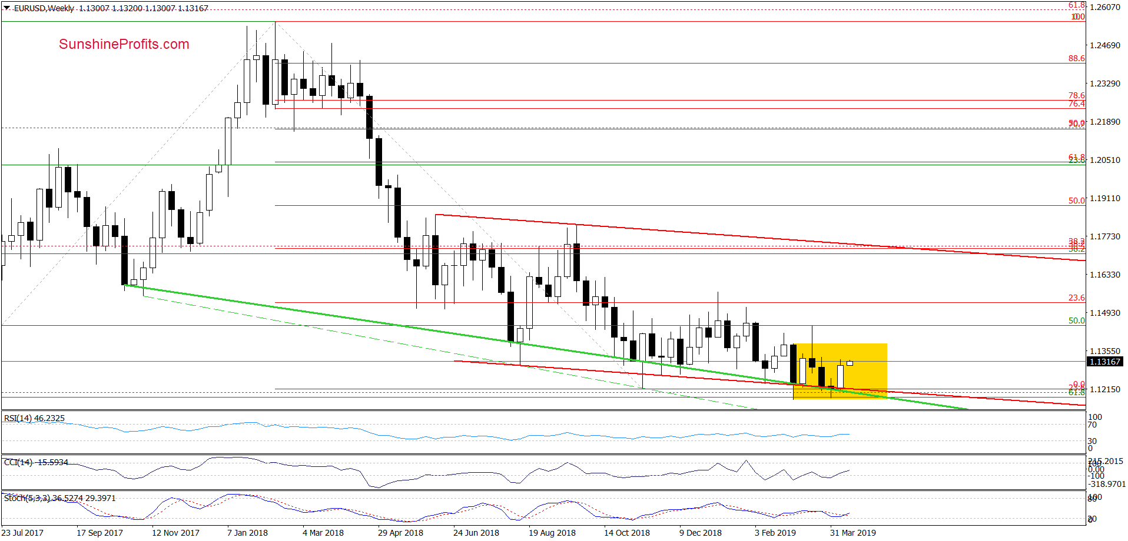Select the red 23.6 label near 1.14930
Screen dimensions: 1128x541
(x=1076, y=298)
